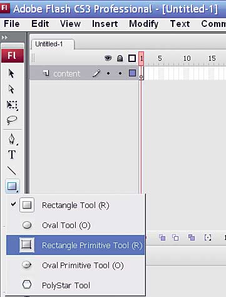Select the Pen tool
The width and height of the screenshot is (226, 297).
pos(12,139)
